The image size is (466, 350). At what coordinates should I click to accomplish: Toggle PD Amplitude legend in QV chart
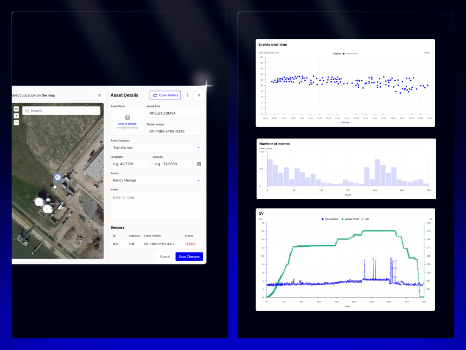click(330, 219)
